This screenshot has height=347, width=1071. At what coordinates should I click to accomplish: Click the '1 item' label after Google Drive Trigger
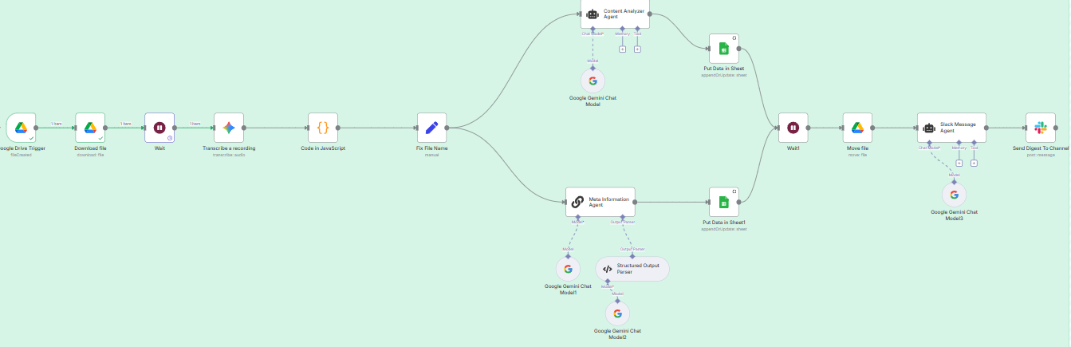(56, 124)
